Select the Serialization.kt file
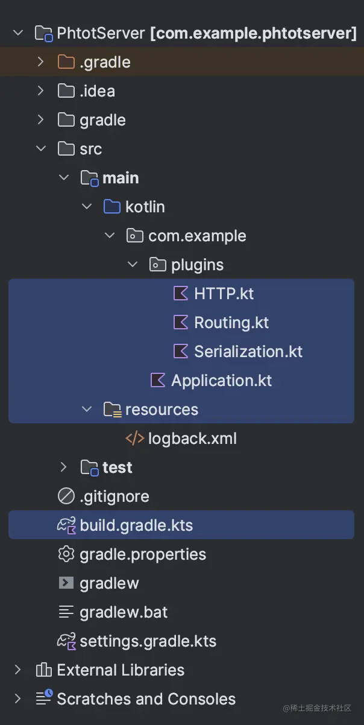 pyautogui.click(x=248, y=352)
